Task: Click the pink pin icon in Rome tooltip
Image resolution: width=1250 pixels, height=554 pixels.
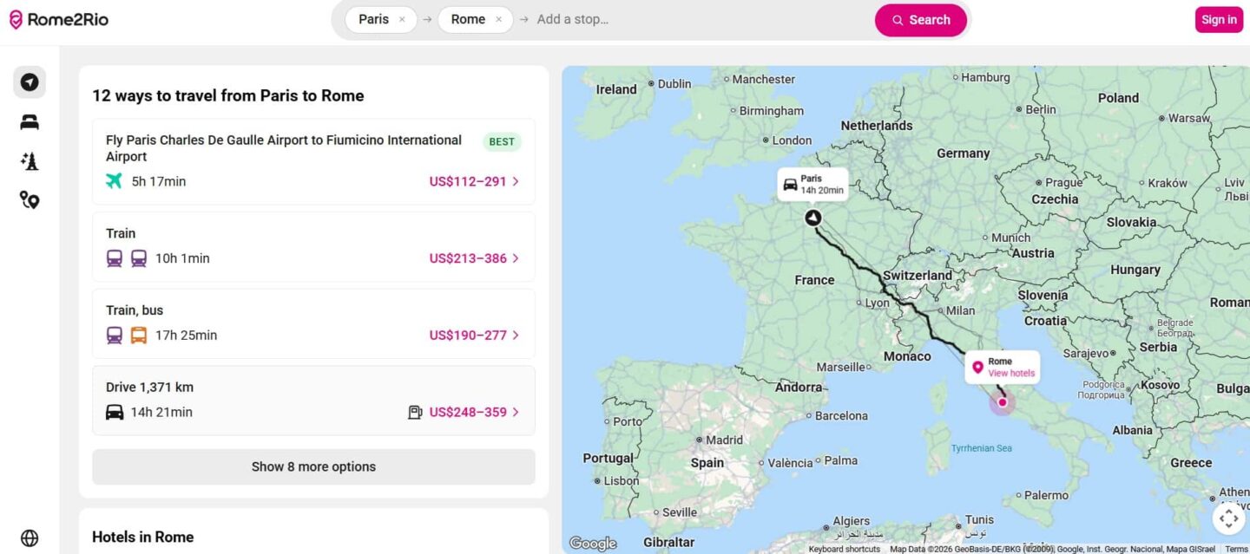Action: click(977, 368)
